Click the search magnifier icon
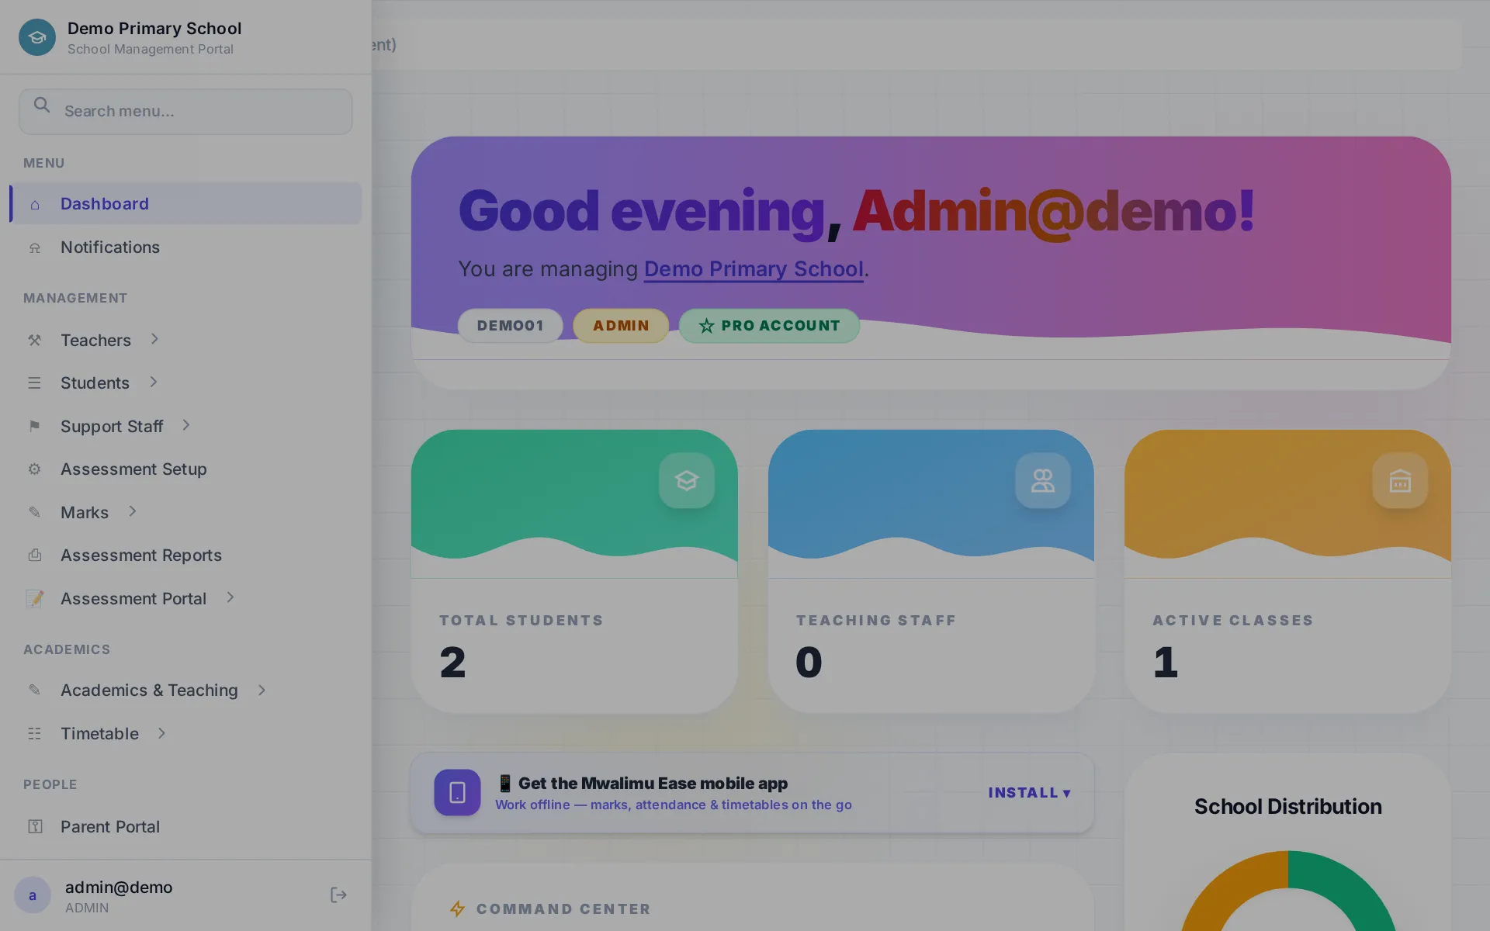The image size is (1490, 931). pos(42,105)
